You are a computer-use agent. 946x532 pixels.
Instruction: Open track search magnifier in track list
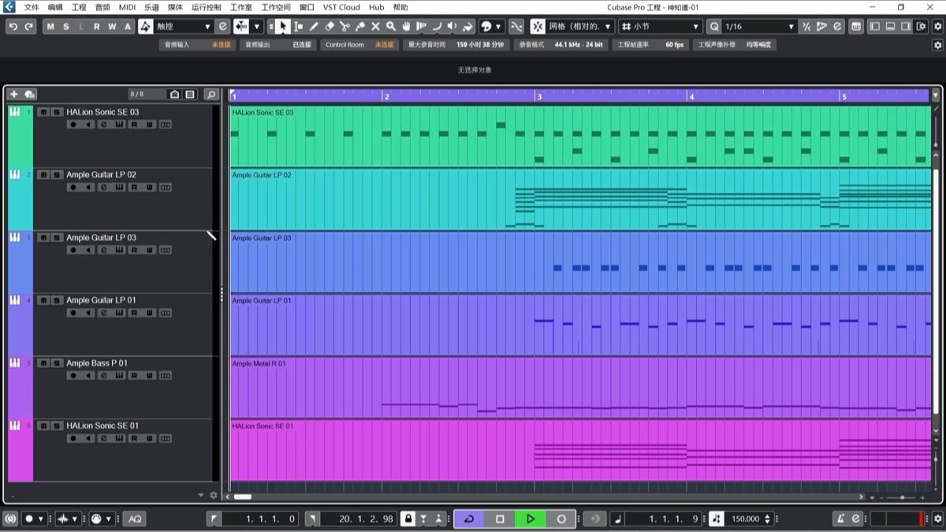(210, 95)
